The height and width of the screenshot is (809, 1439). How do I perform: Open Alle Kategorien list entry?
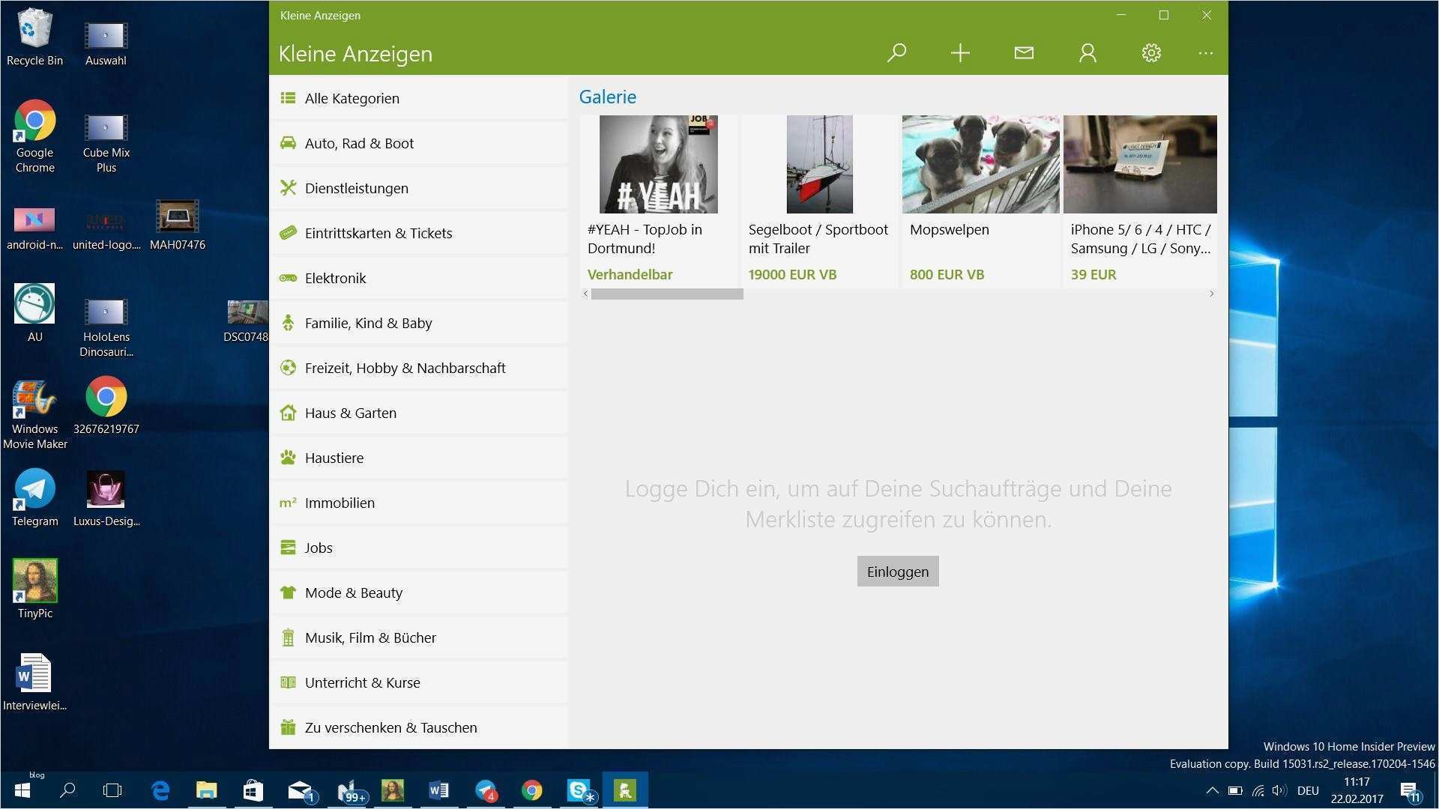pyautogui.click(x=352, y=98)
